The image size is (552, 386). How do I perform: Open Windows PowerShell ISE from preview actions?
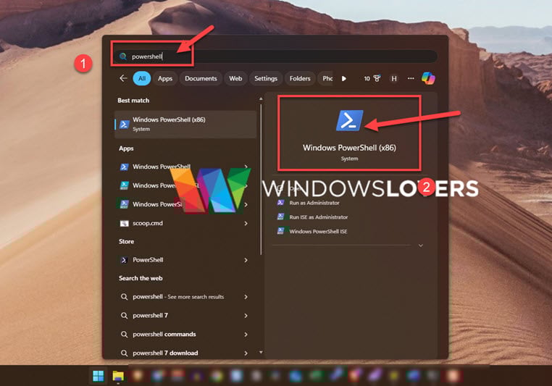tap(318, 231)
